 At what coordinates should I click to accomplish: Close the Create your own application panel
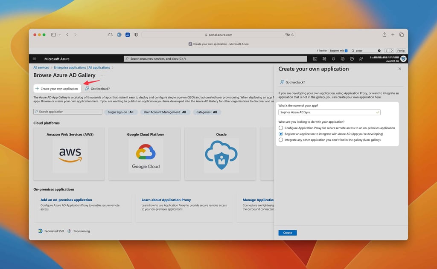(x=399, y=69)
